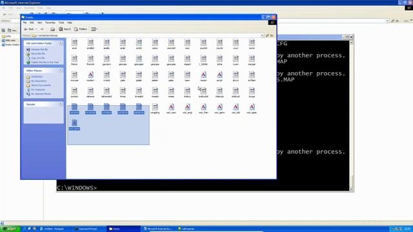Expand Internet Explorer address bar dropdown
Screen dimensions: 413x232
point(387,21)
